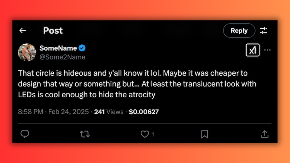Go back using the left arrow
Screen dimensions: 290x163
[23, 31]
